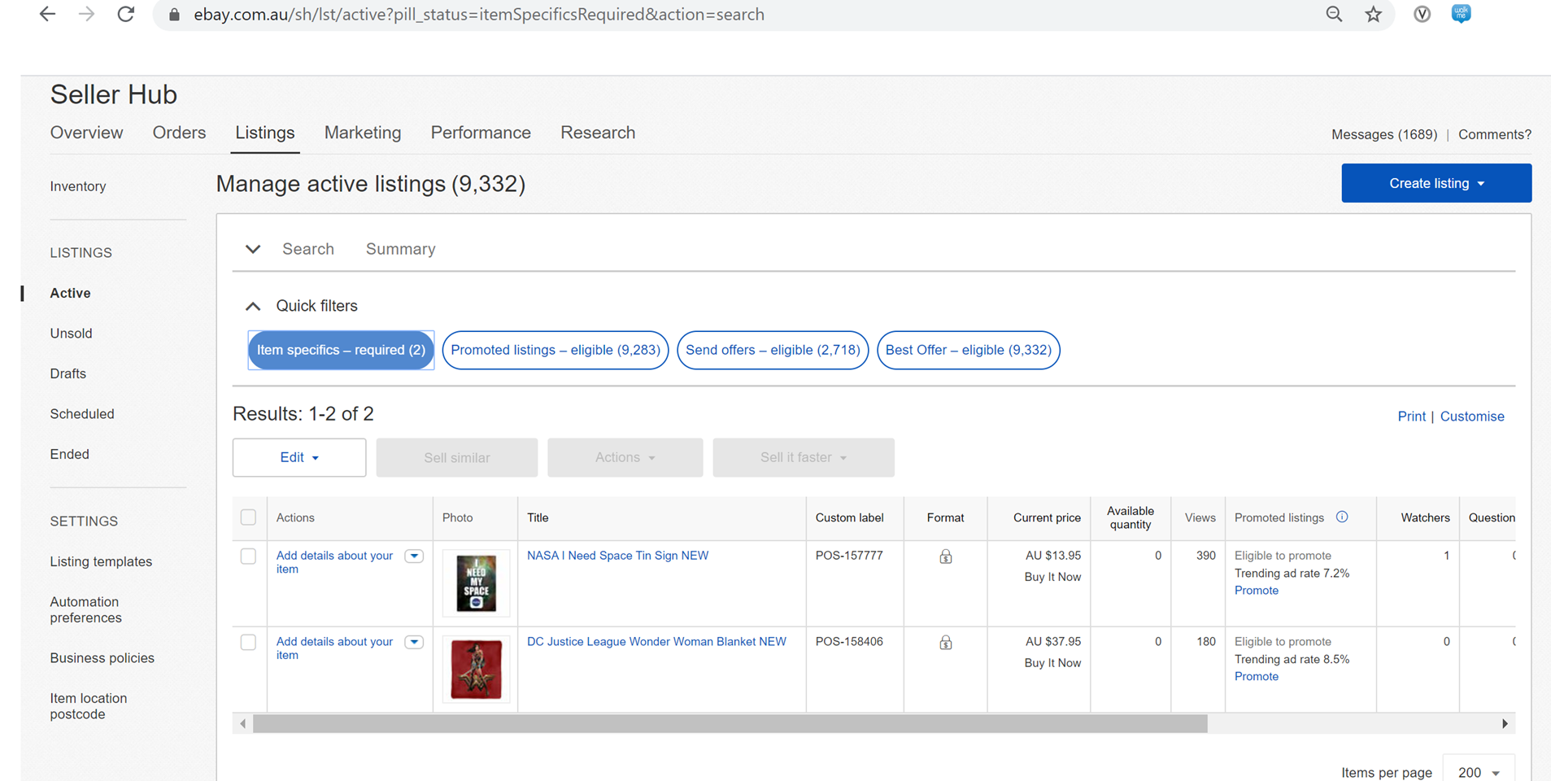
Task: Click the Customise link
Action: coord(1472,416)
